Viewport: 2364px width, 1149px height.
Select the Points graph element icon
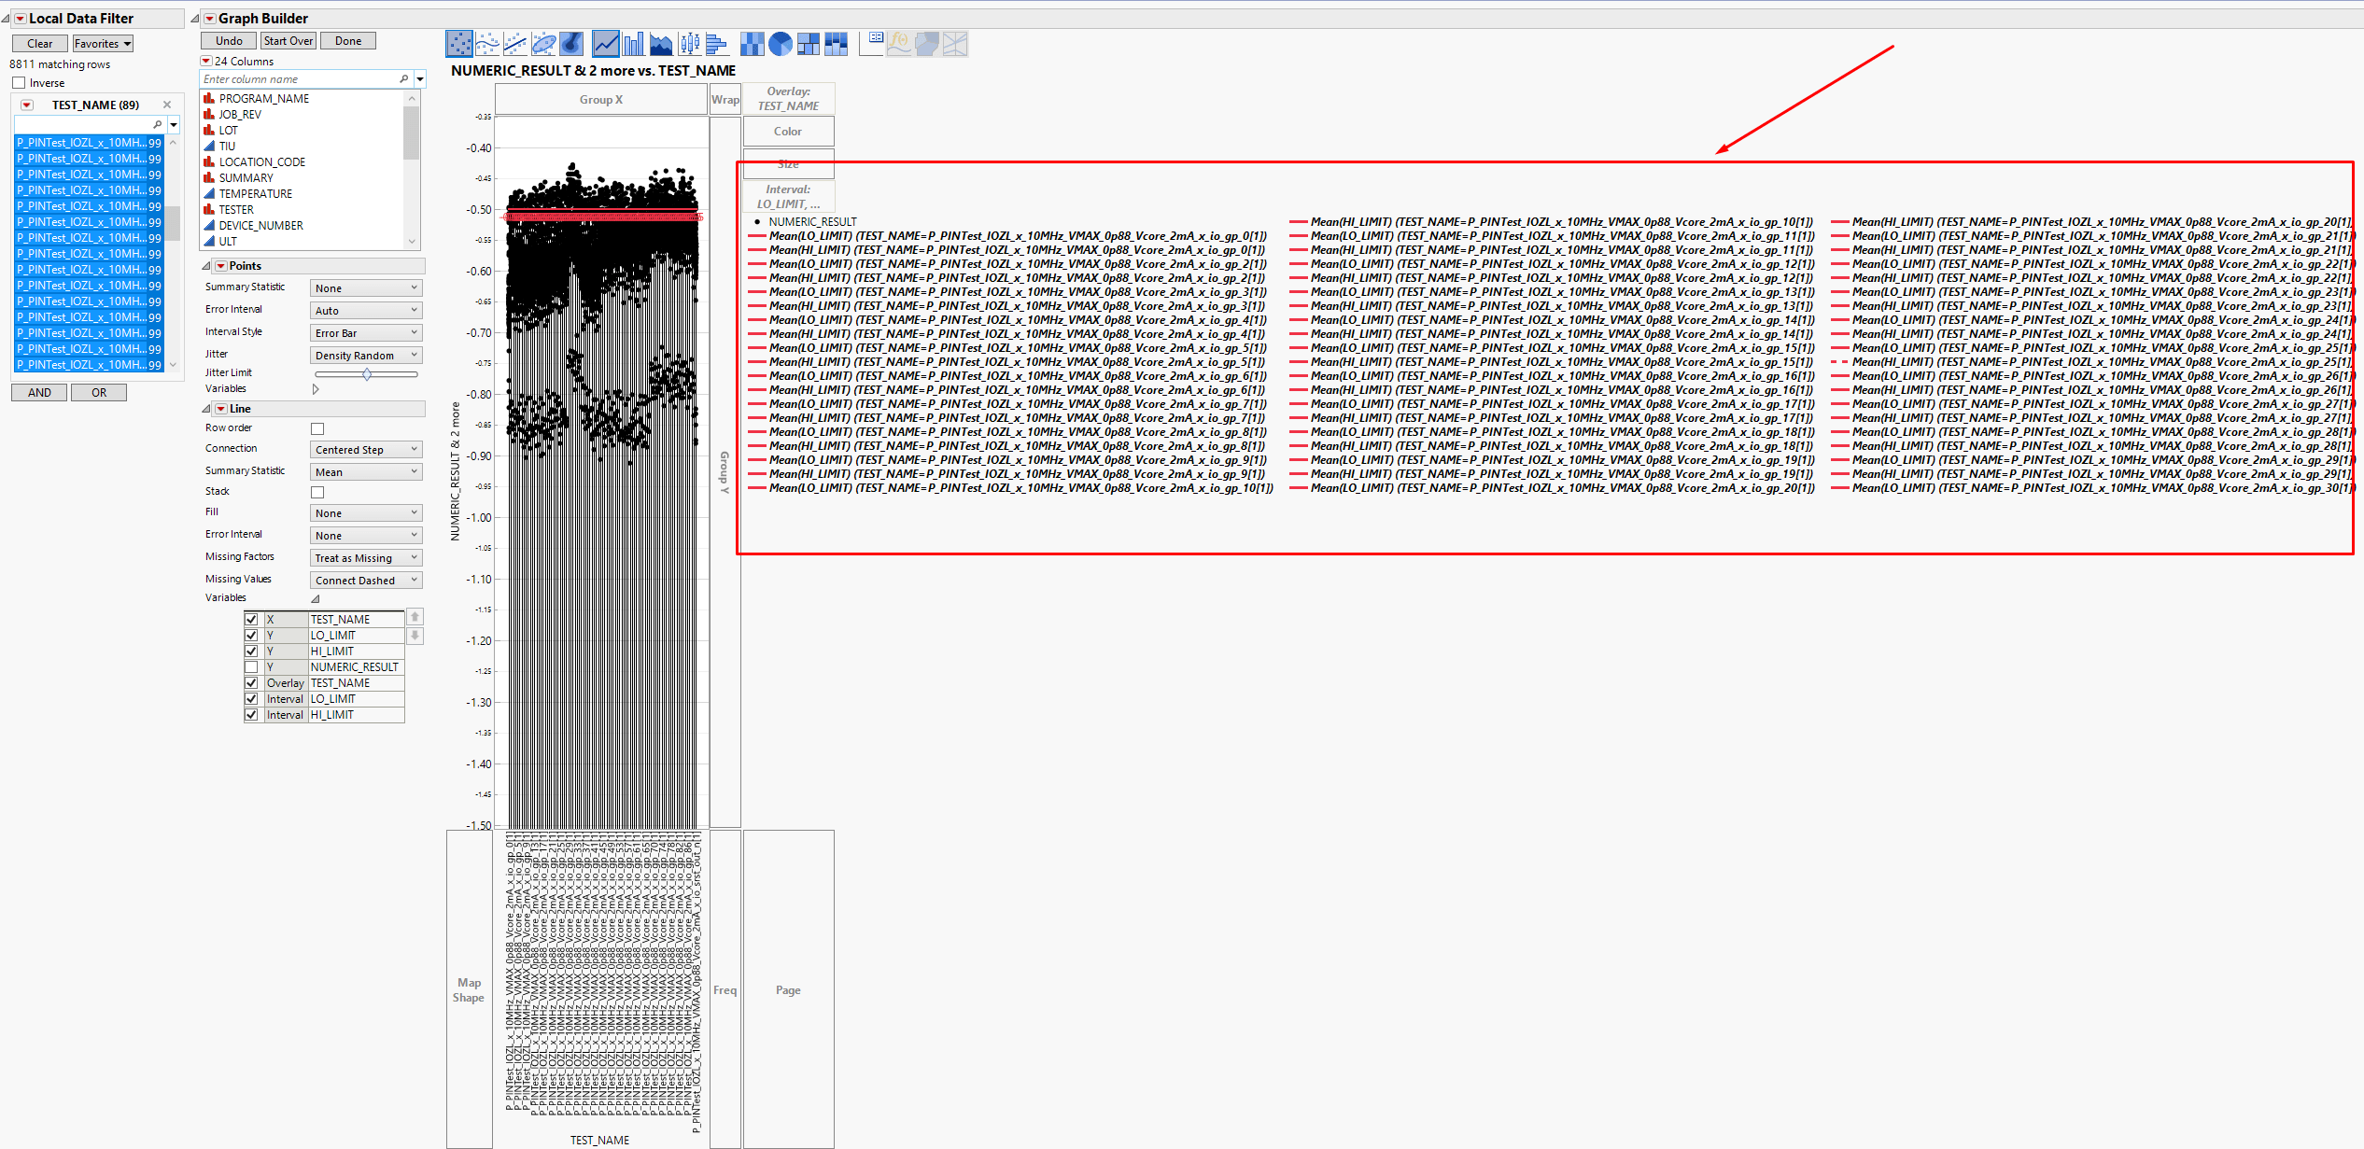[x=459, y=43]
